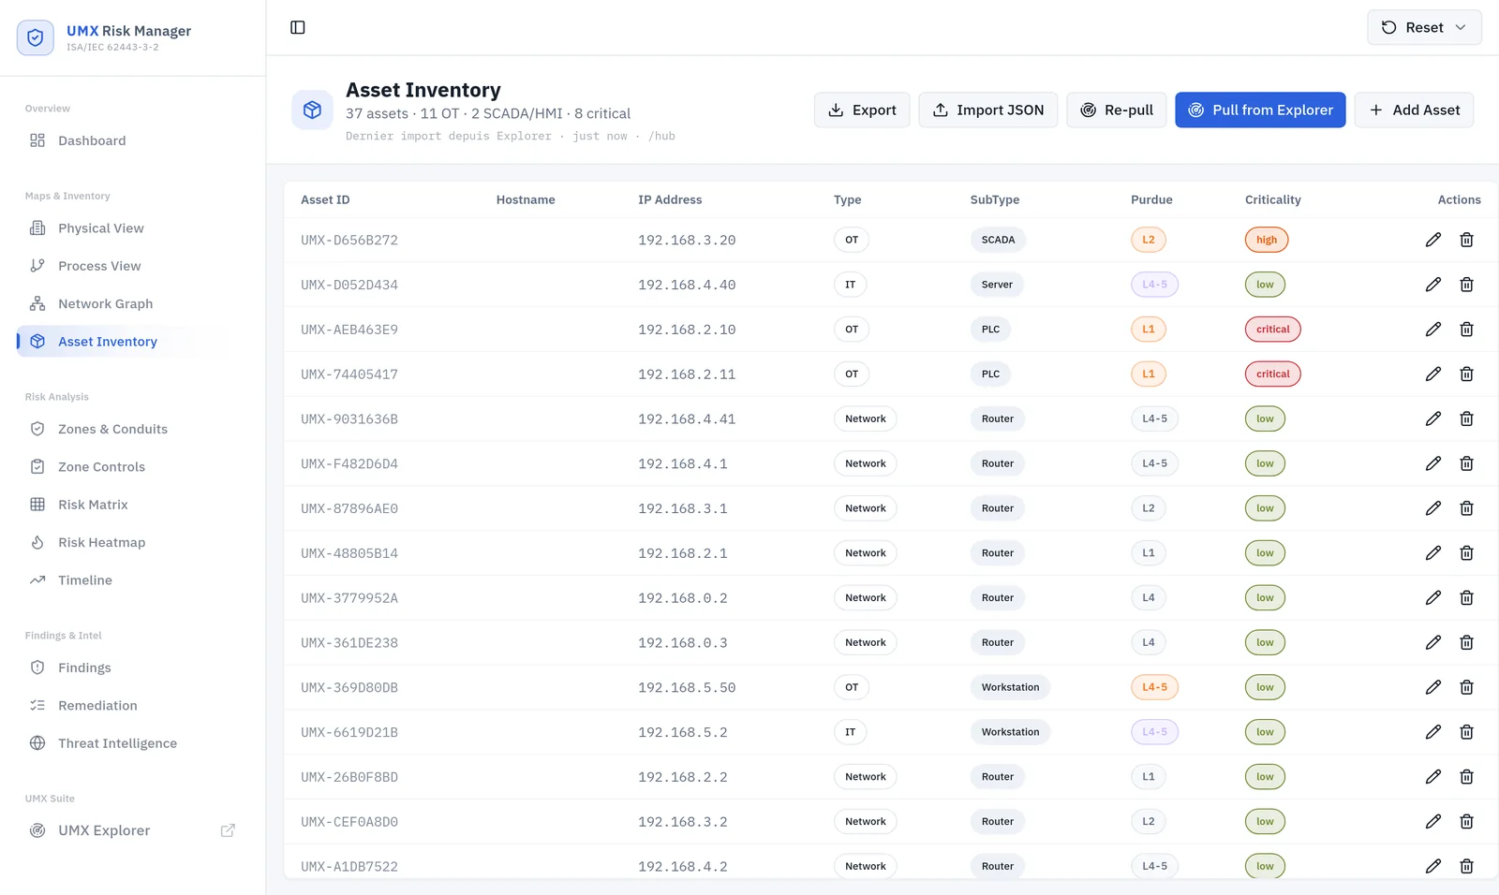Toggle the sidebar panel icon

pyautogui.click(x=298, y=27)
